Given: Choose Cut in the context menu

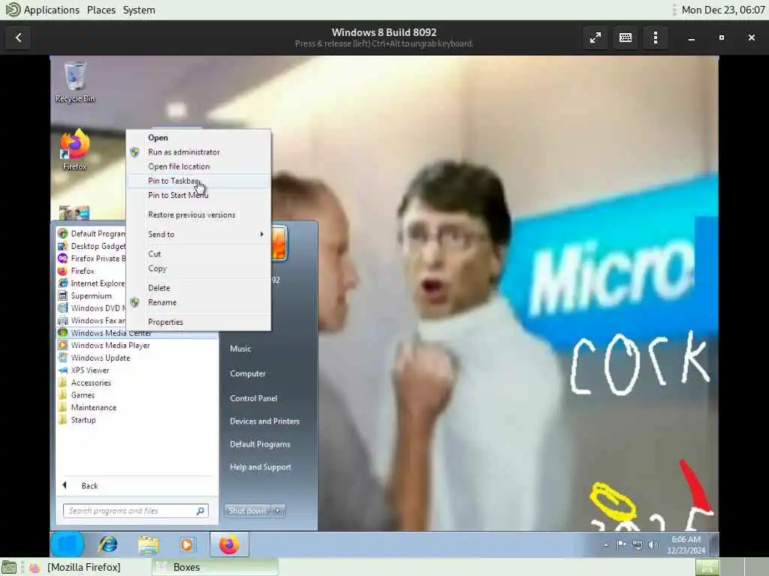Looking at the screenshot, I should pyautogui.click(x=198, y=254).
